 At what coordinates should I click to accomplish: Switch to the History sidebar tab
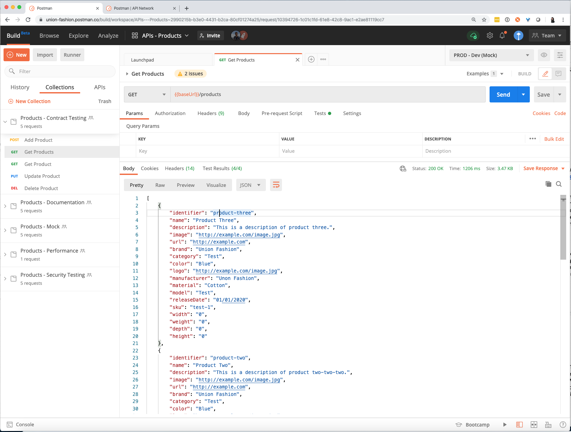(x=20, y=87)
